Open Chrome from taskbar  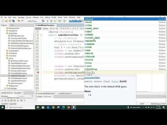coord(53,107)
